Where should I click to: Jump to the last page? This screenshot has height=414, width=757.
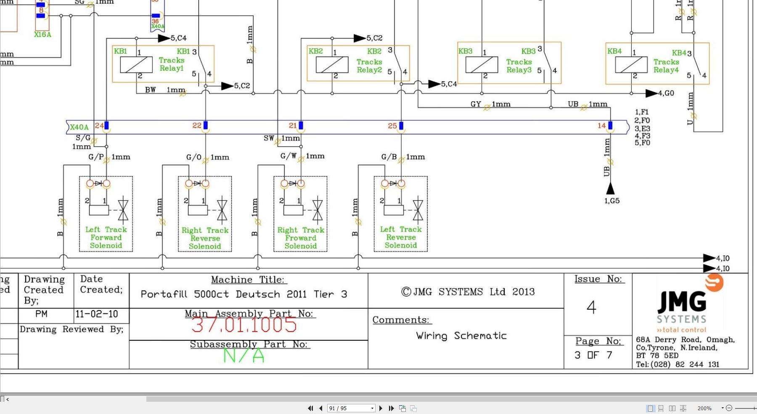point(392,408)
